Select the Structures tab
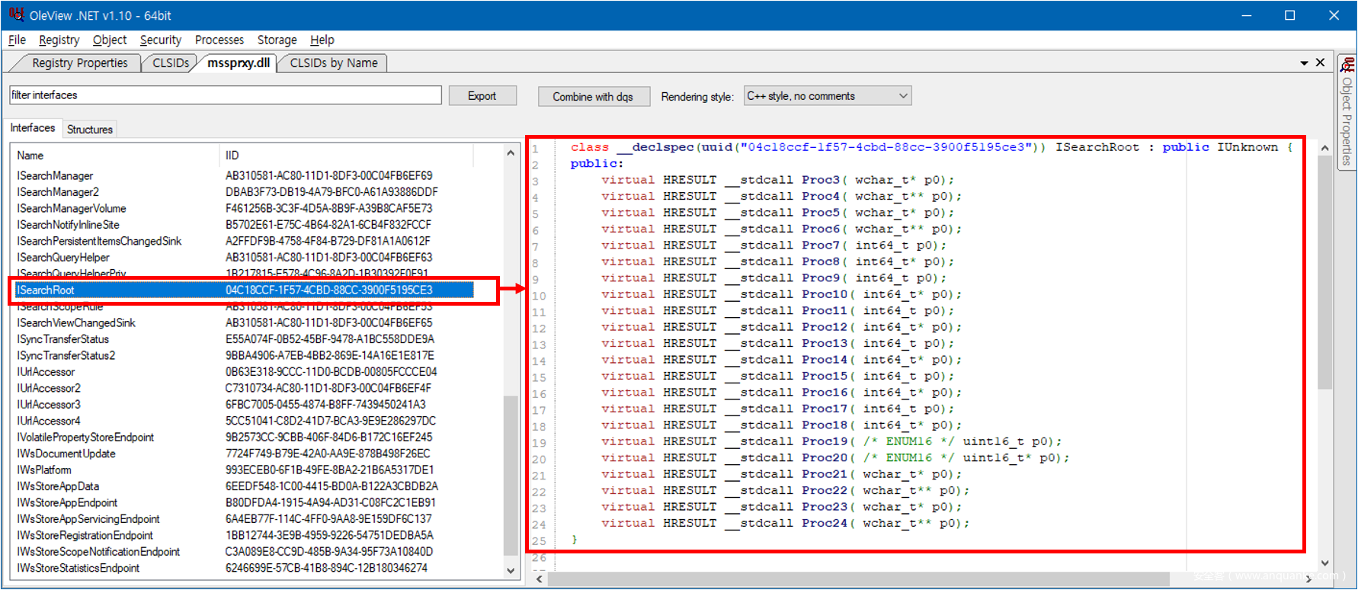The image size is (1358, 590). click(90, 129)
